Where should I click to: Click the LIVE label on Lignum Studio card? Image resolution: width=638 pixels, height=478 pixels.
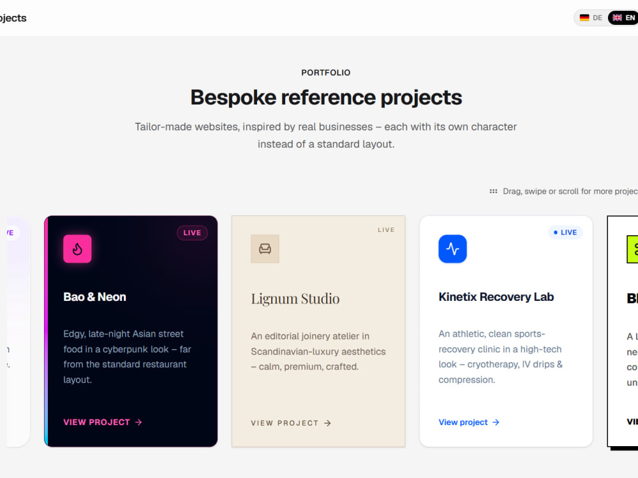point(386,230)
